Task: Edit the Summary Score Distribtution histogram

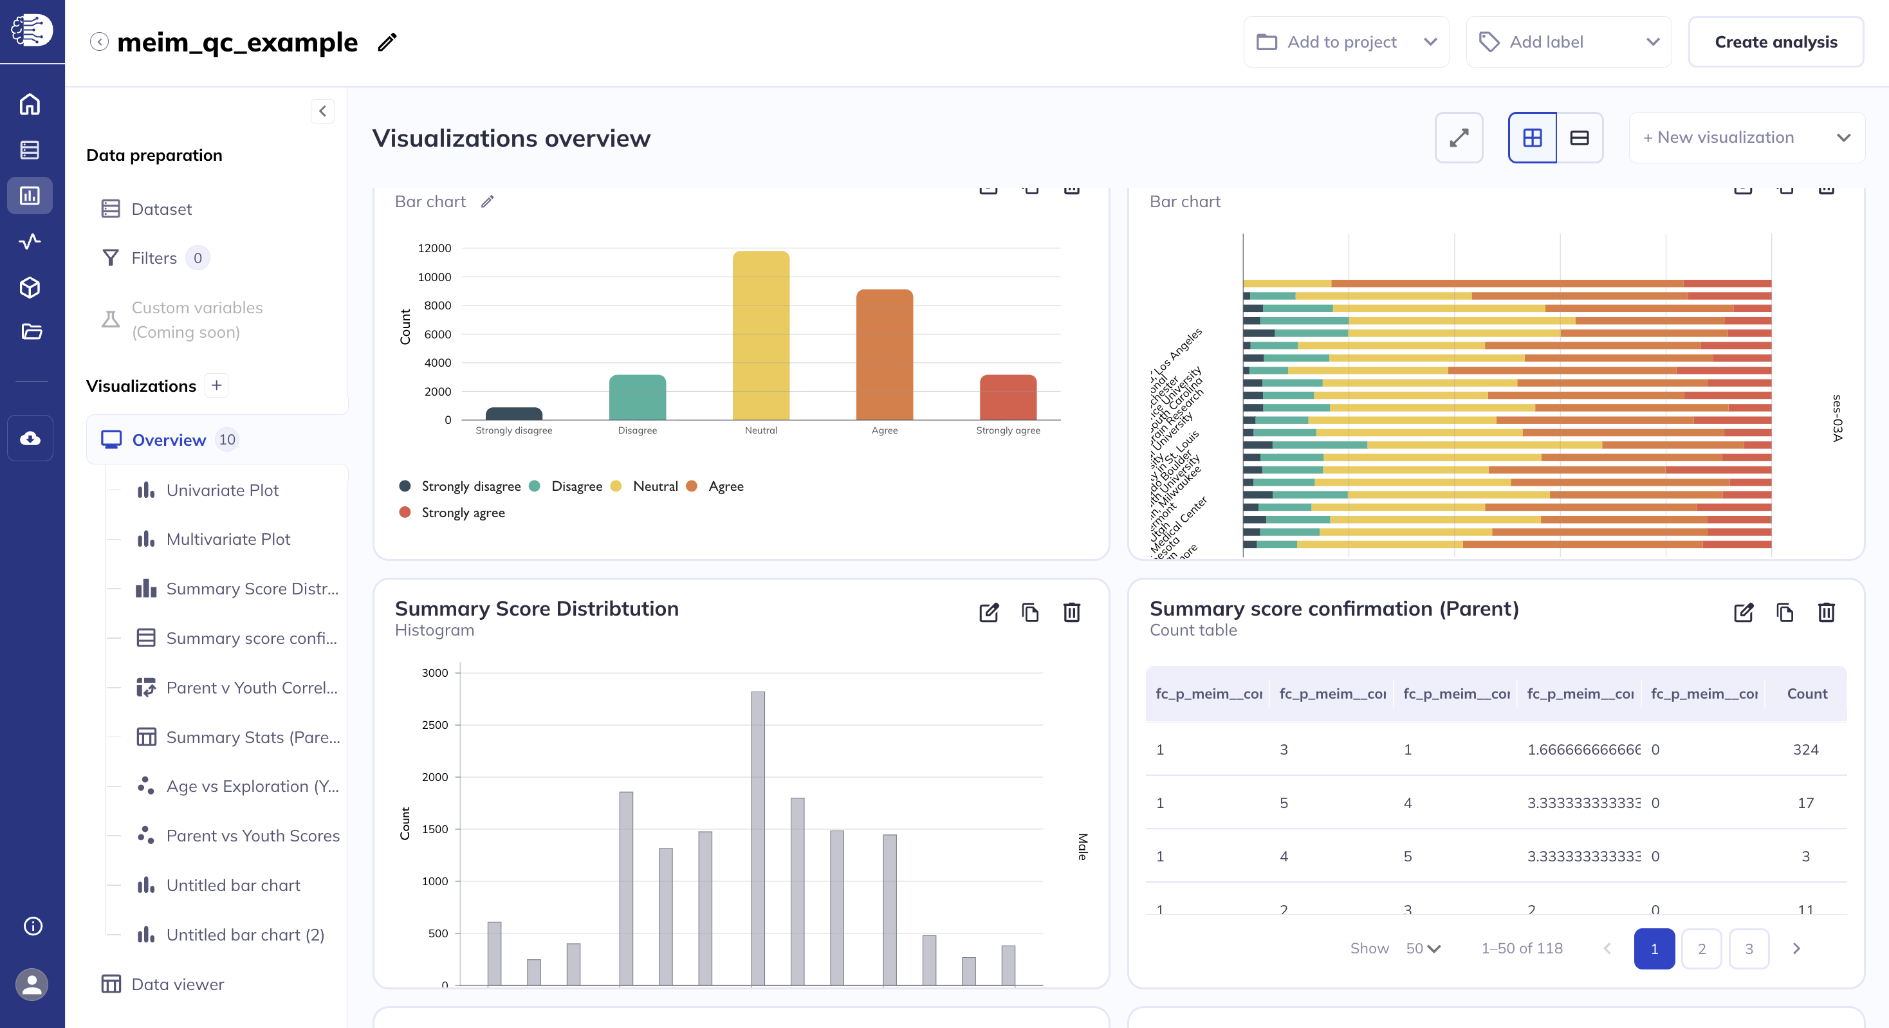Action: click(x=988, y=612)
